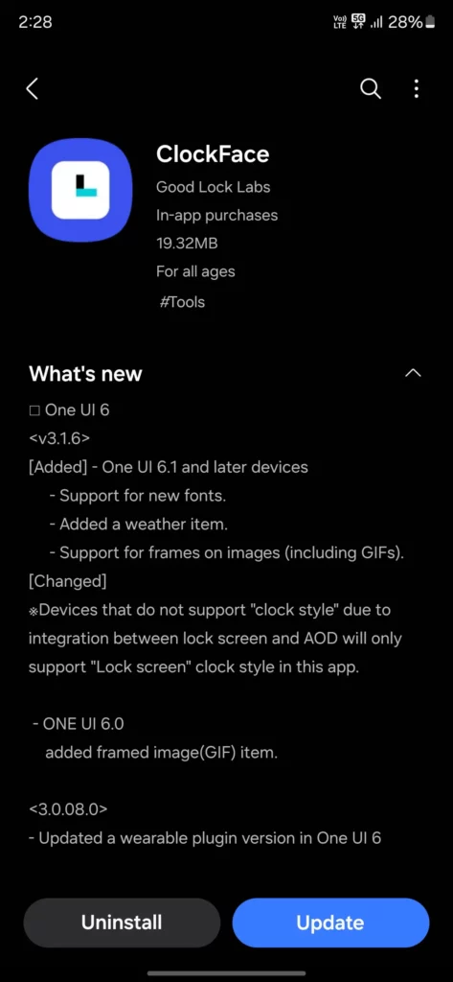Tap the What's new heading

pos(86,374)
